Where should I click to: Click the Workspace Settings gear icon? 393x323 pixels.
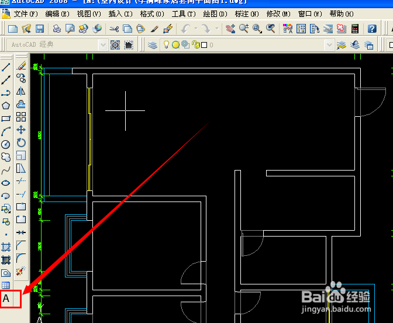click(x=115, y=45)
